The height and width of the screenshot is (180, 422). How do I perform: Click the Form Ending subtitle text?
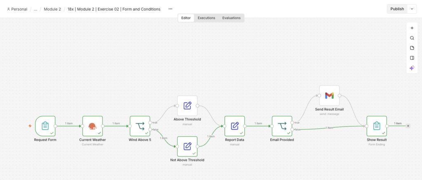pyautogui.click(x=377, y=144)
